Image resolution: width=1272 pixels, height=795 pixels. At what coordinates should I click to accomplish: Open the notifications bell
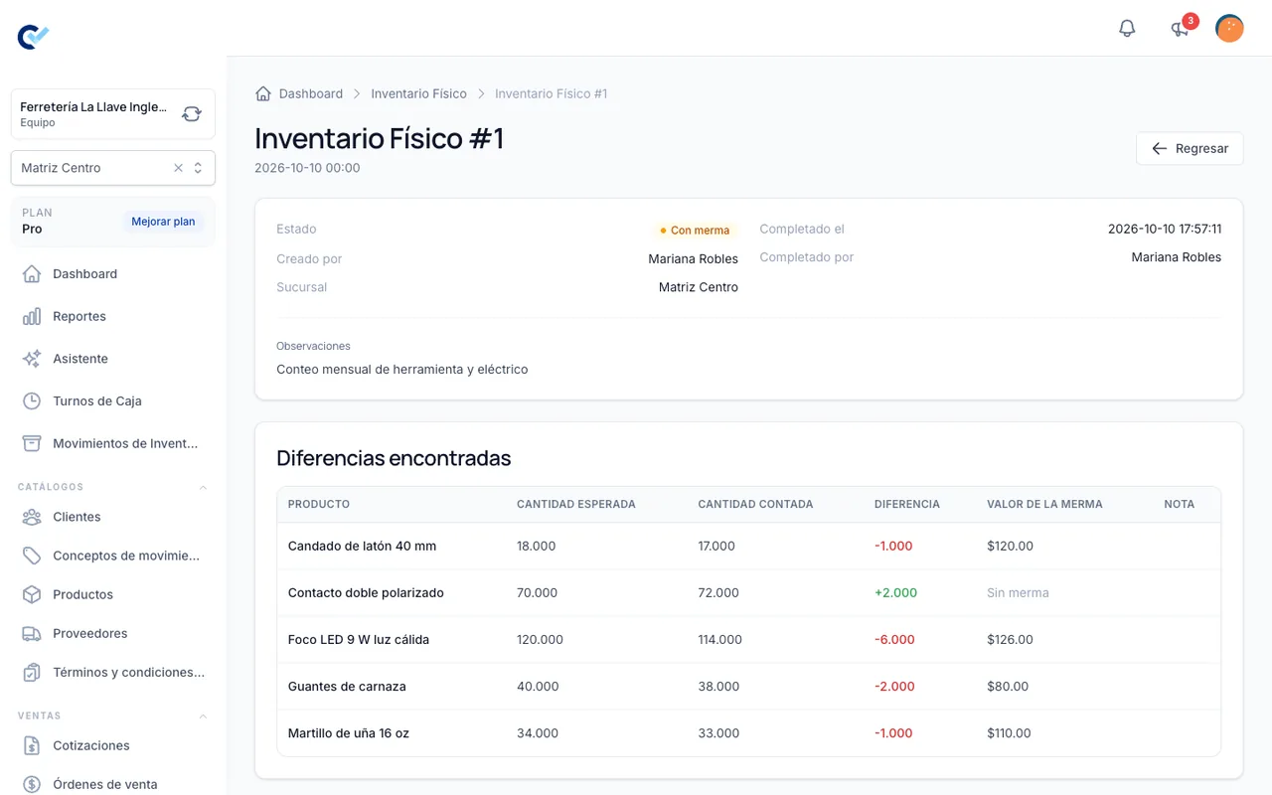click(x=1127, y=28)
